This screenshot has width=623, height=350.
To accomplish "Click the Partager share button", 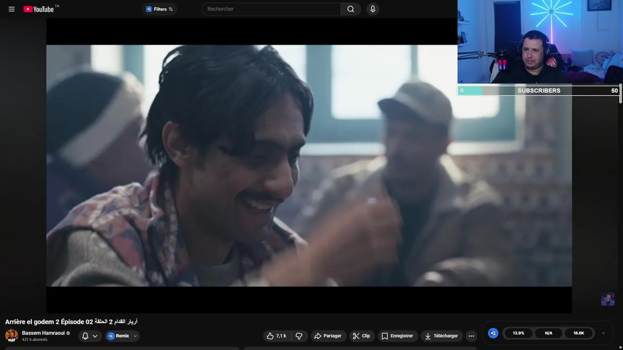I will point(328,336).
